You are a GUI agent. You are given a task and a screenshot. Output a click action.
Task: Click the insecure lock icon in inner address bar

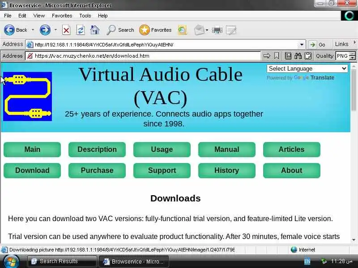pos(30,56)
